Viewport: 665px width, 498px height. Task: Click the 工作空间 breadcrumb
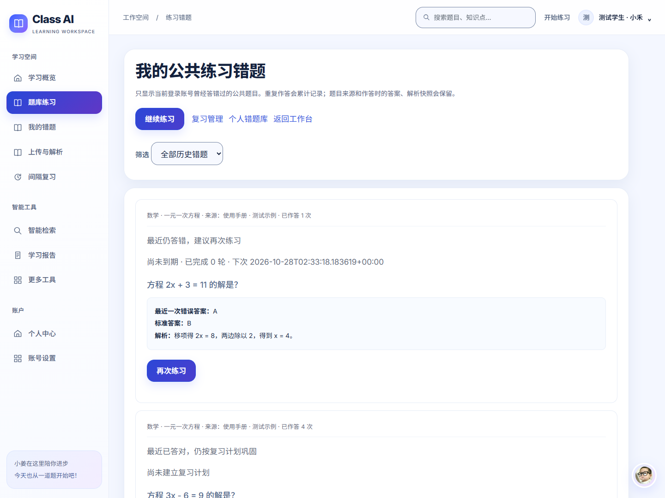point(136,18)
